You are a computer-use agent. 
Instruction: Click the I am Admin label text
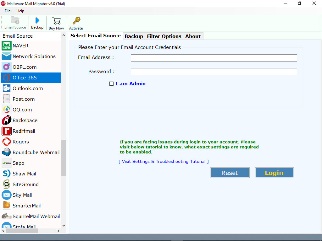click(130, 83)
